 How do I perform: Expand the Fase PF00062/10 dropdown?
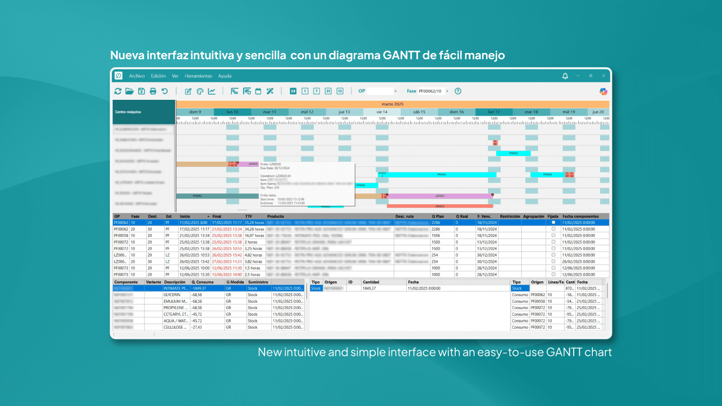pyautogui.click(x=448, y=91)
